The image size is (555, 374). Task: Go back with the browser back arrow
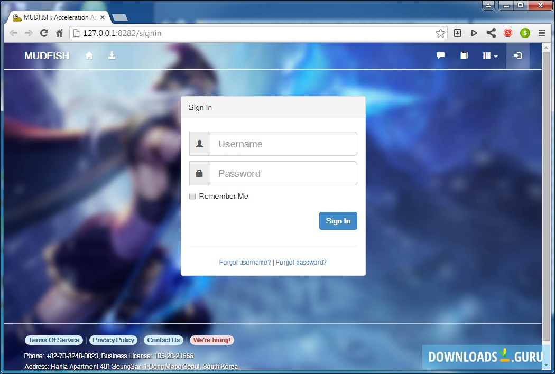pyautogui.click(x=13, y=33)
